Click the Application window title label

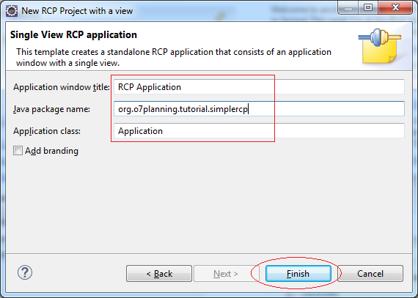coord(62,87)
